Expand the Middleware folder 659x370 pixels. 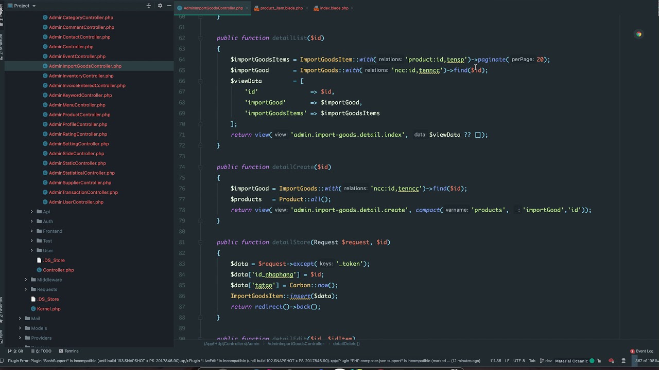click(26, 280)
